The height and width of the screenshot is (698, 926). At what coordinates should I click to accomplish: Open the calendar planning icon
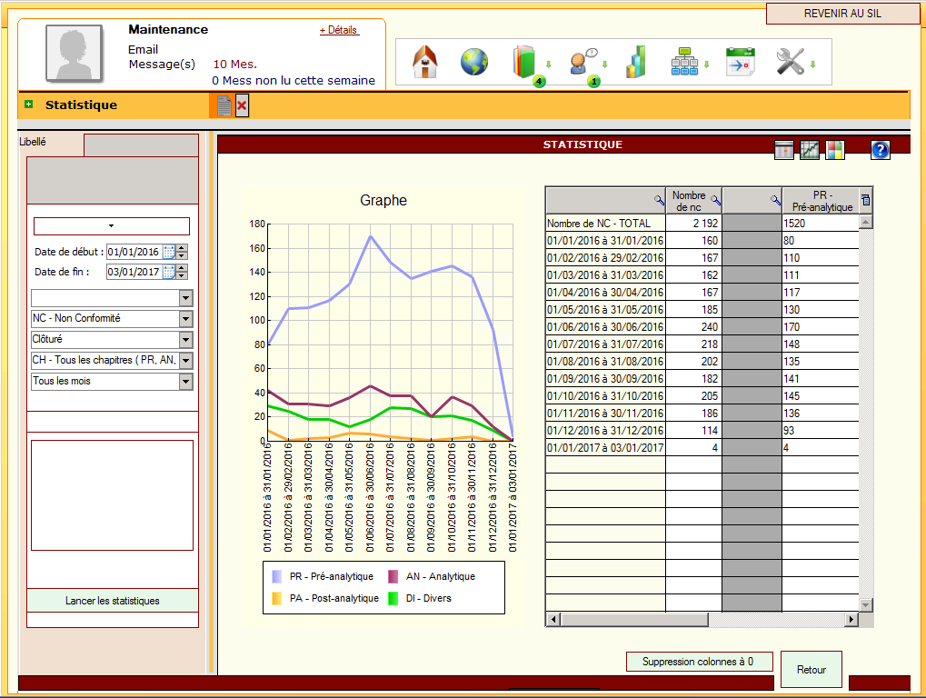[x=740, y=63]
